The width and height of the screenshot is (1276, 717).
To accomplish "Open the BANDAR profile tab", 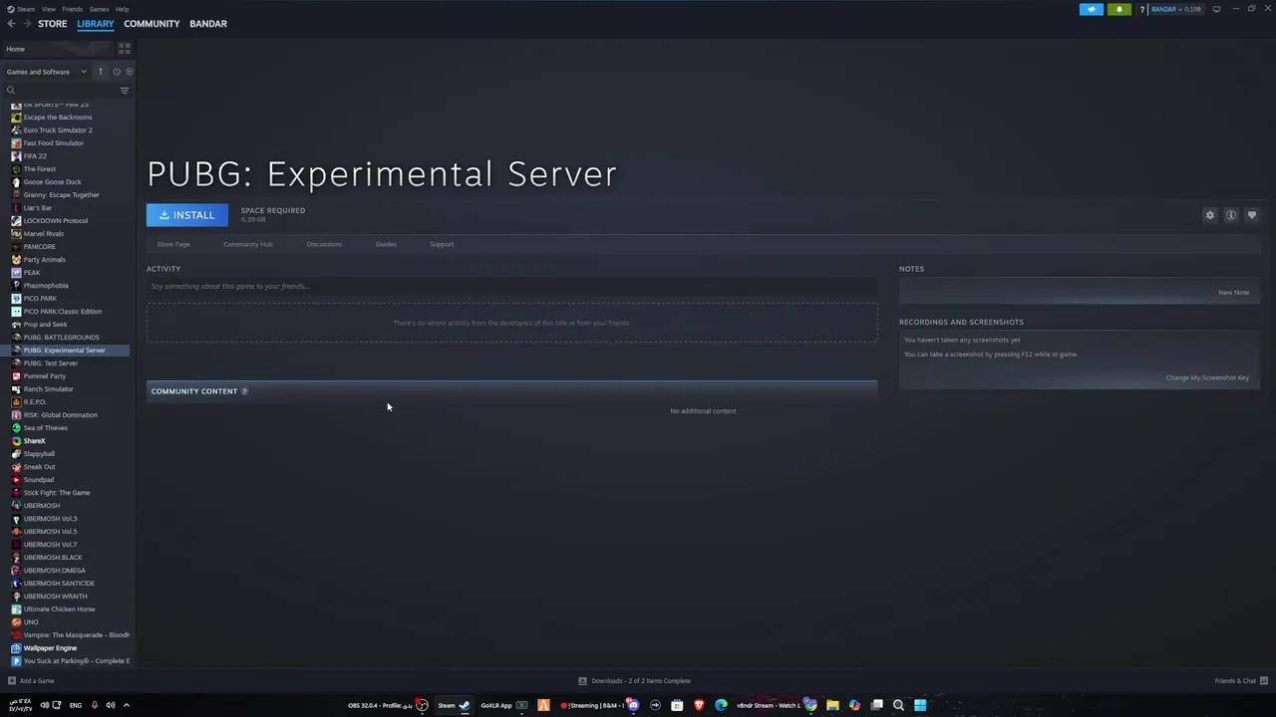I will click(x=208, y=24).
